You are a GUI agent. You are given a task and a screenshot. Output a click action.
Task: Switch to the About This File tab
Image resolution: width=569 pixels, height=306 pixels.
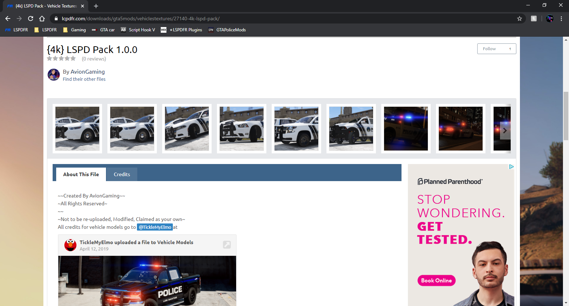point(81,174)
